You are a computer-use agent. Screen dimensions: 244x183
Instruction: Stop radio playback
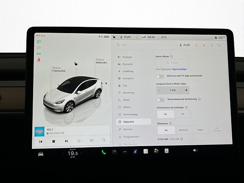point(53,141)
